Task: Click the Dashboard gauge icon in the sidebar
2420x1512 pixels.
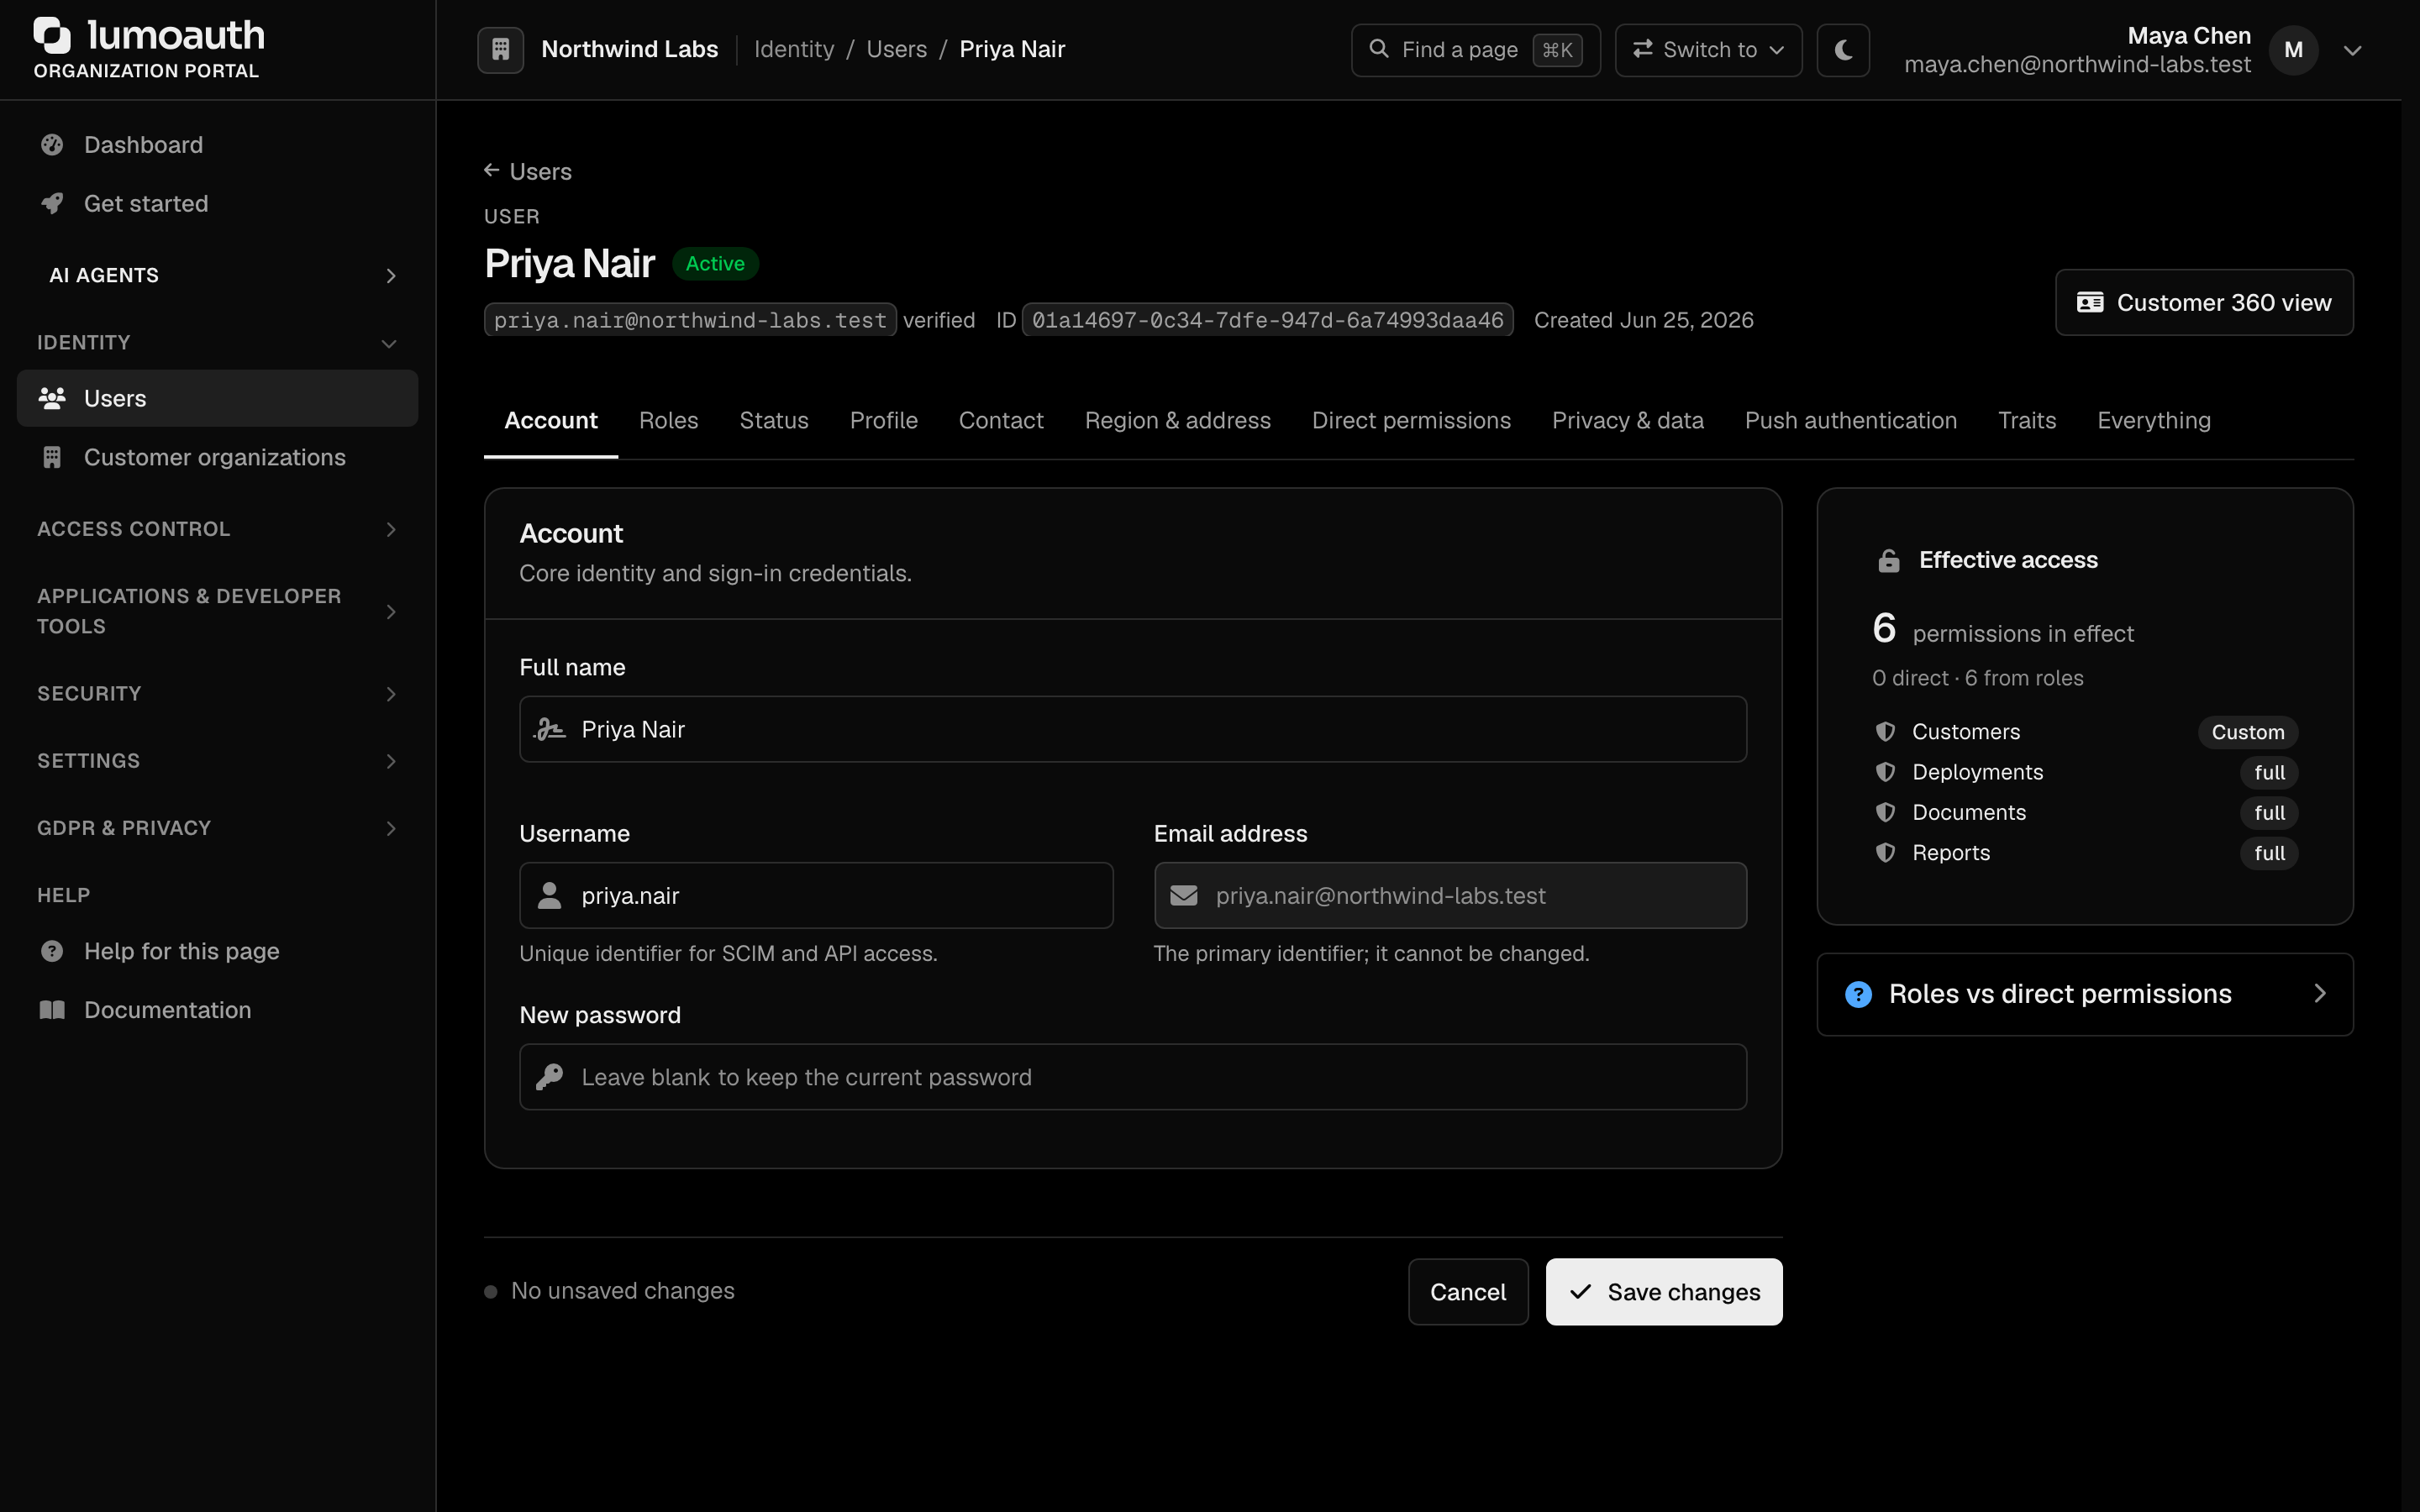Action: point(52,145)
